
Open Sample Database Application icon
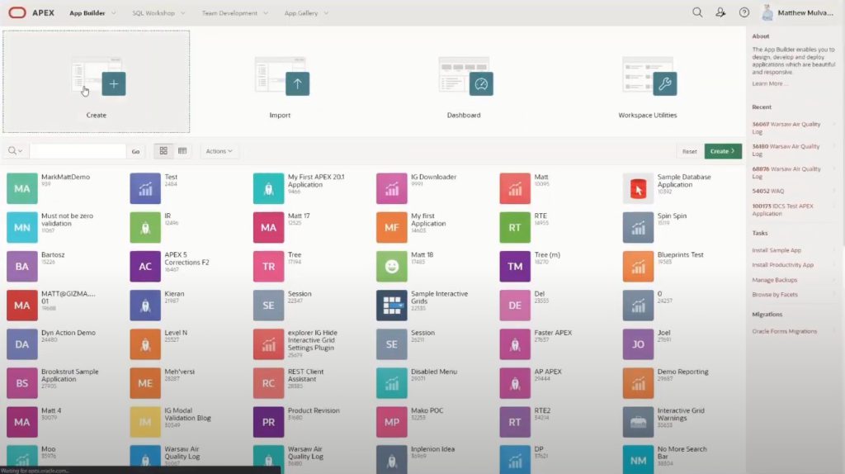pyautogui.click(x=638, y=188)
